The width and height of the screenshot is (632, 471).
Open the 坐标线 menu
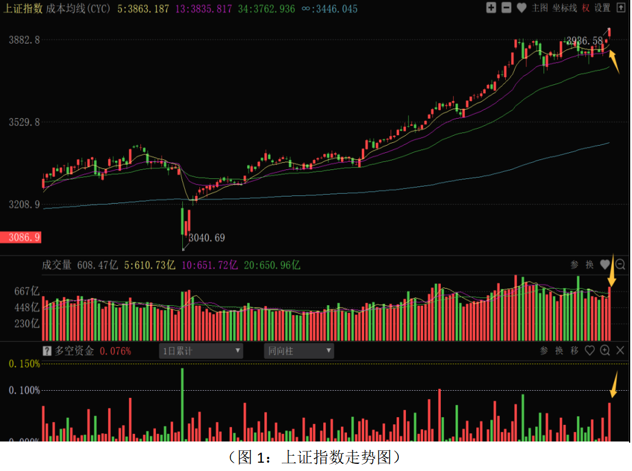(565, 8)
